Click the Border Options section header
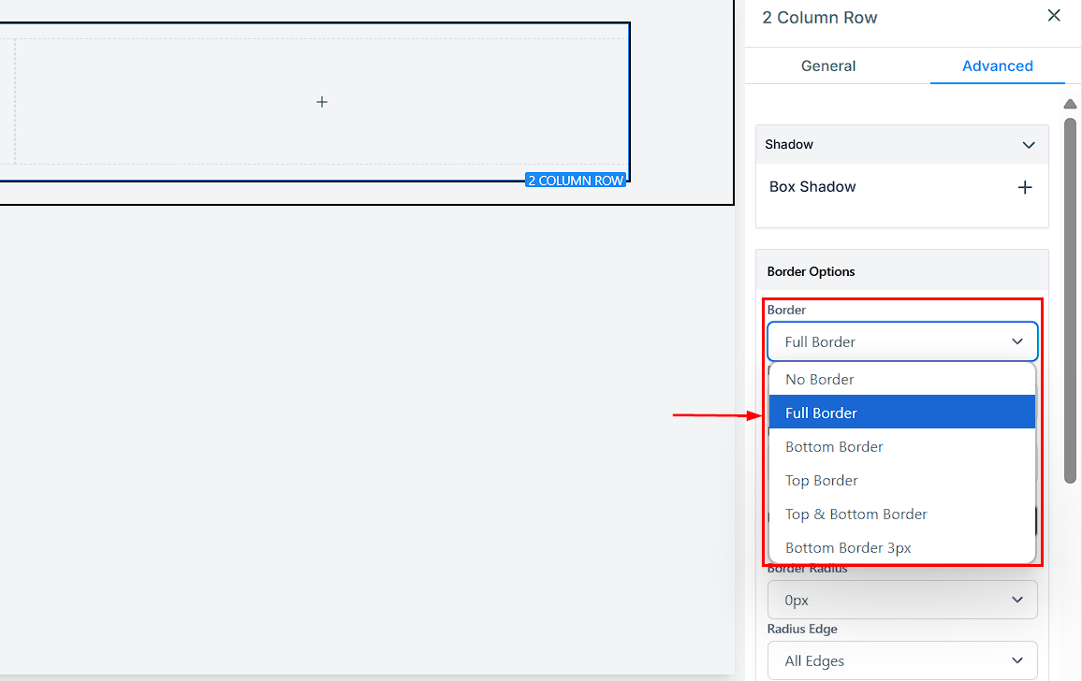Viewport: 1082px width, 681px height. (811, 271)
